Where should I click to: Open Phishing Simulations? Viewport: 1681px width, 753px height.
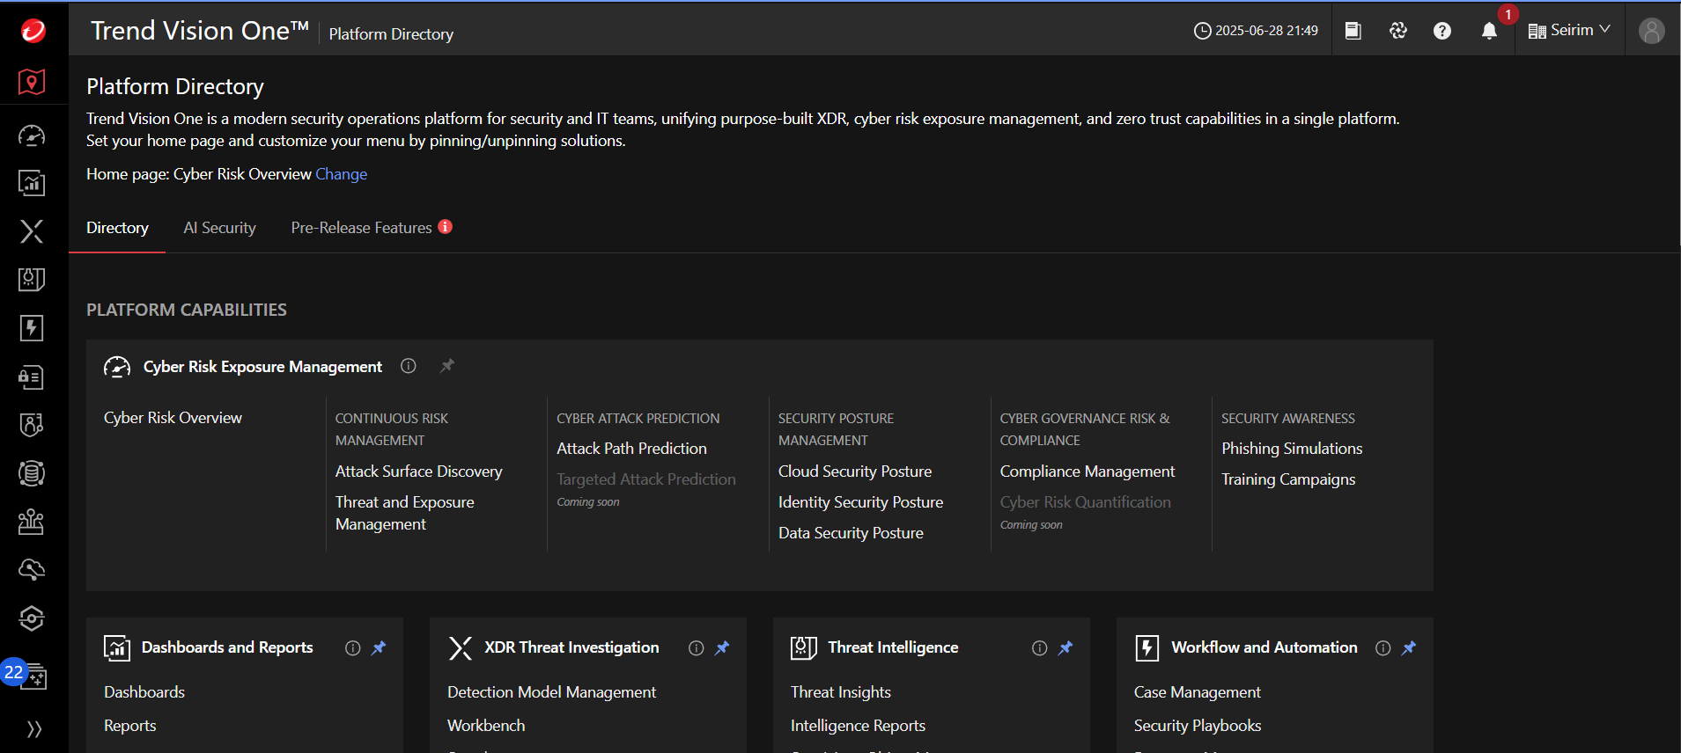(1292, 449)
